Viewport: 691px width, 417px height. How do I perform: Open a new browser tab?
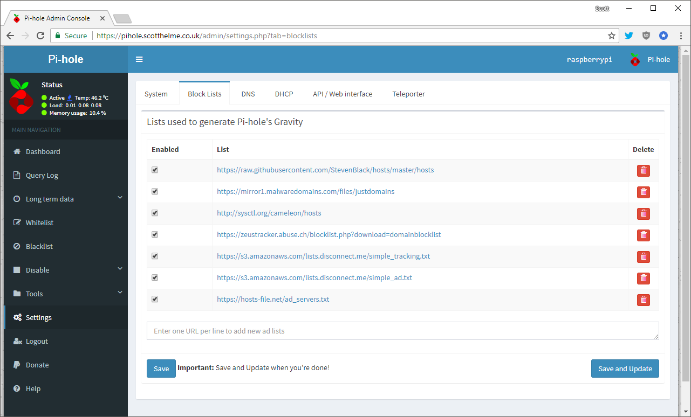[x=122, y=19]
